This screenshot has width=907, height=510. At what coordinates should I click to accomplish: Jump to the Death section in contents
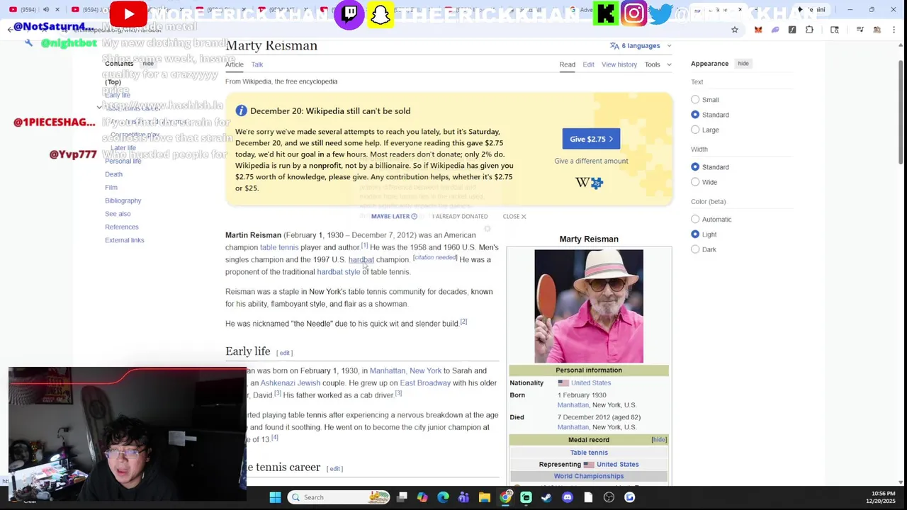(x=113, y=174)
